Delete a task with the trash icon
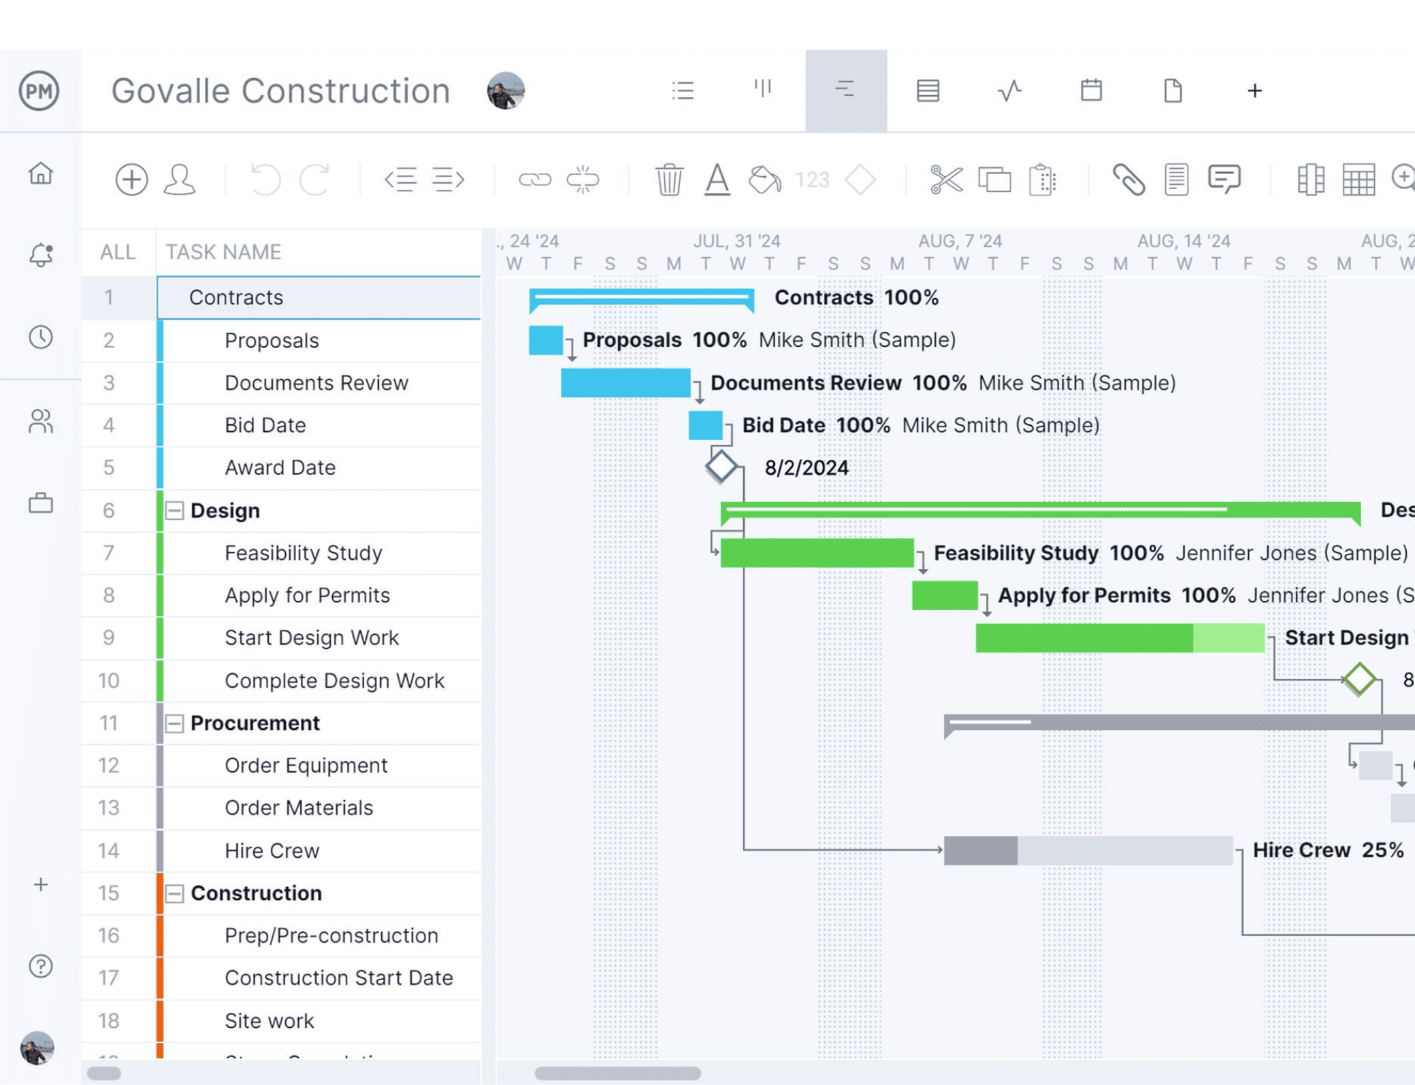The image size is (1415, 1085). [x=669, y=180]
